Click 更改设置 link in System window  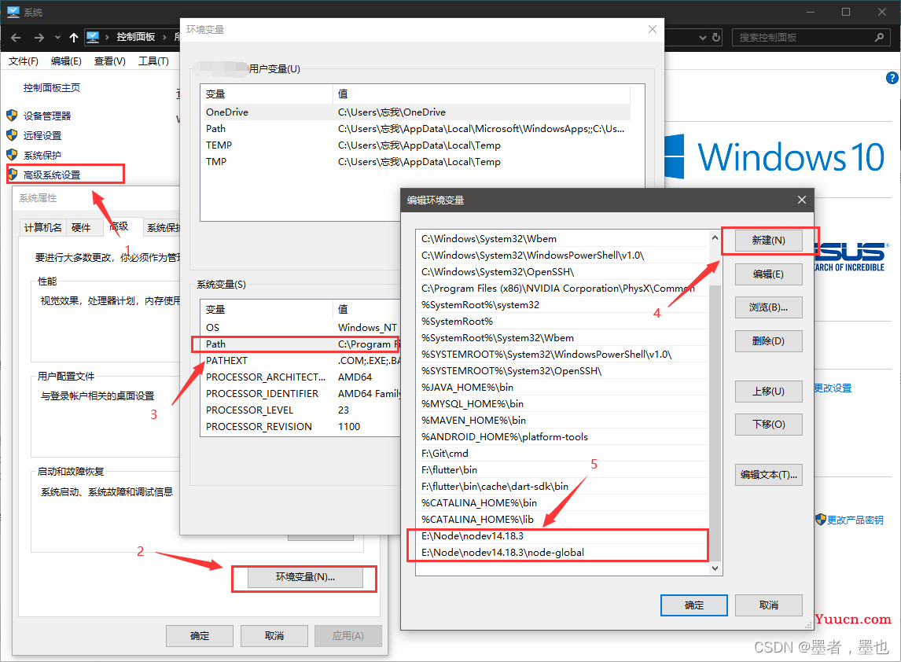(x=833, y=388)
